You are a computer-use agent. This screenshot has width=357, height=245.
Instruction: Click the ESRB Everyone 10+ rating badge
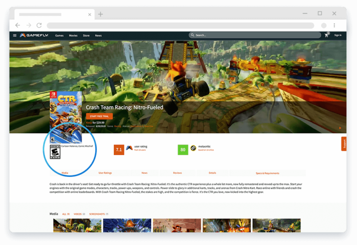pos(55,152)
